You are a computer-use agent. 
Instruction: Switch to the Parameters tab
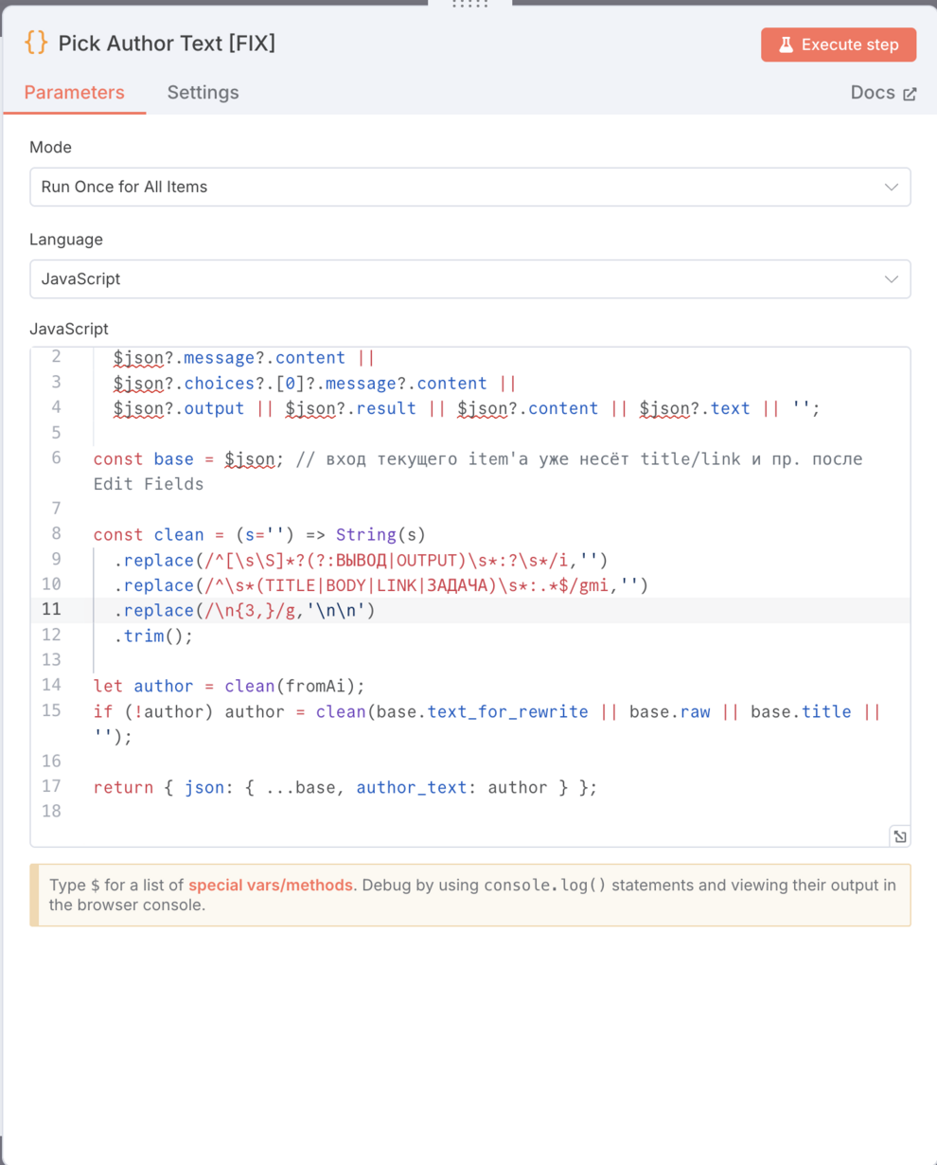point(74,93)
